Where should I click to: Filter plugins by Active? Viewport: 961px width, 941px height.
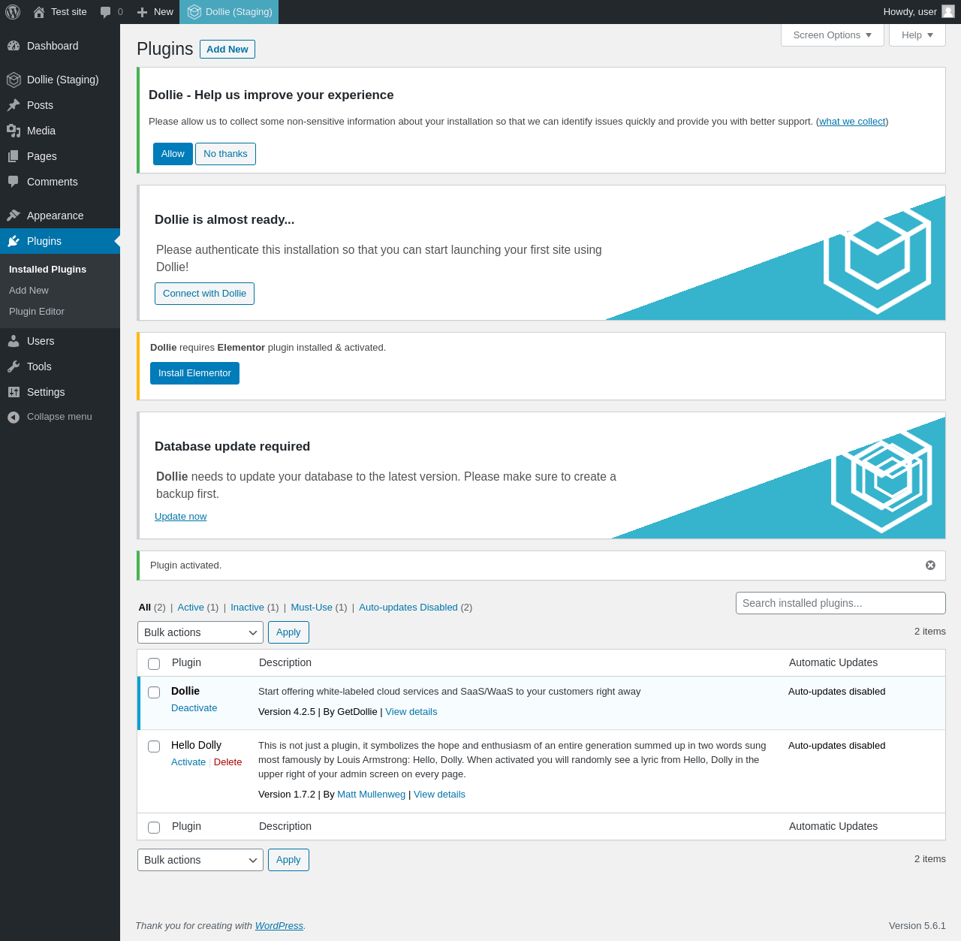pos(191,608)
